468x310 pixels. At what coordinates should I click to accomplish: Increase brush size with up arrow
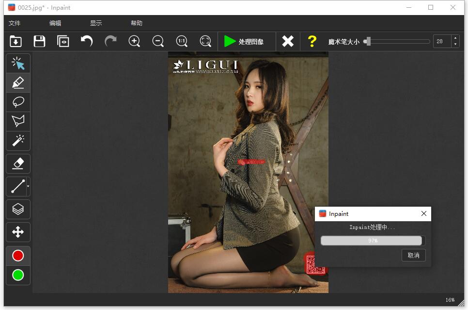[x=455, y=38]
